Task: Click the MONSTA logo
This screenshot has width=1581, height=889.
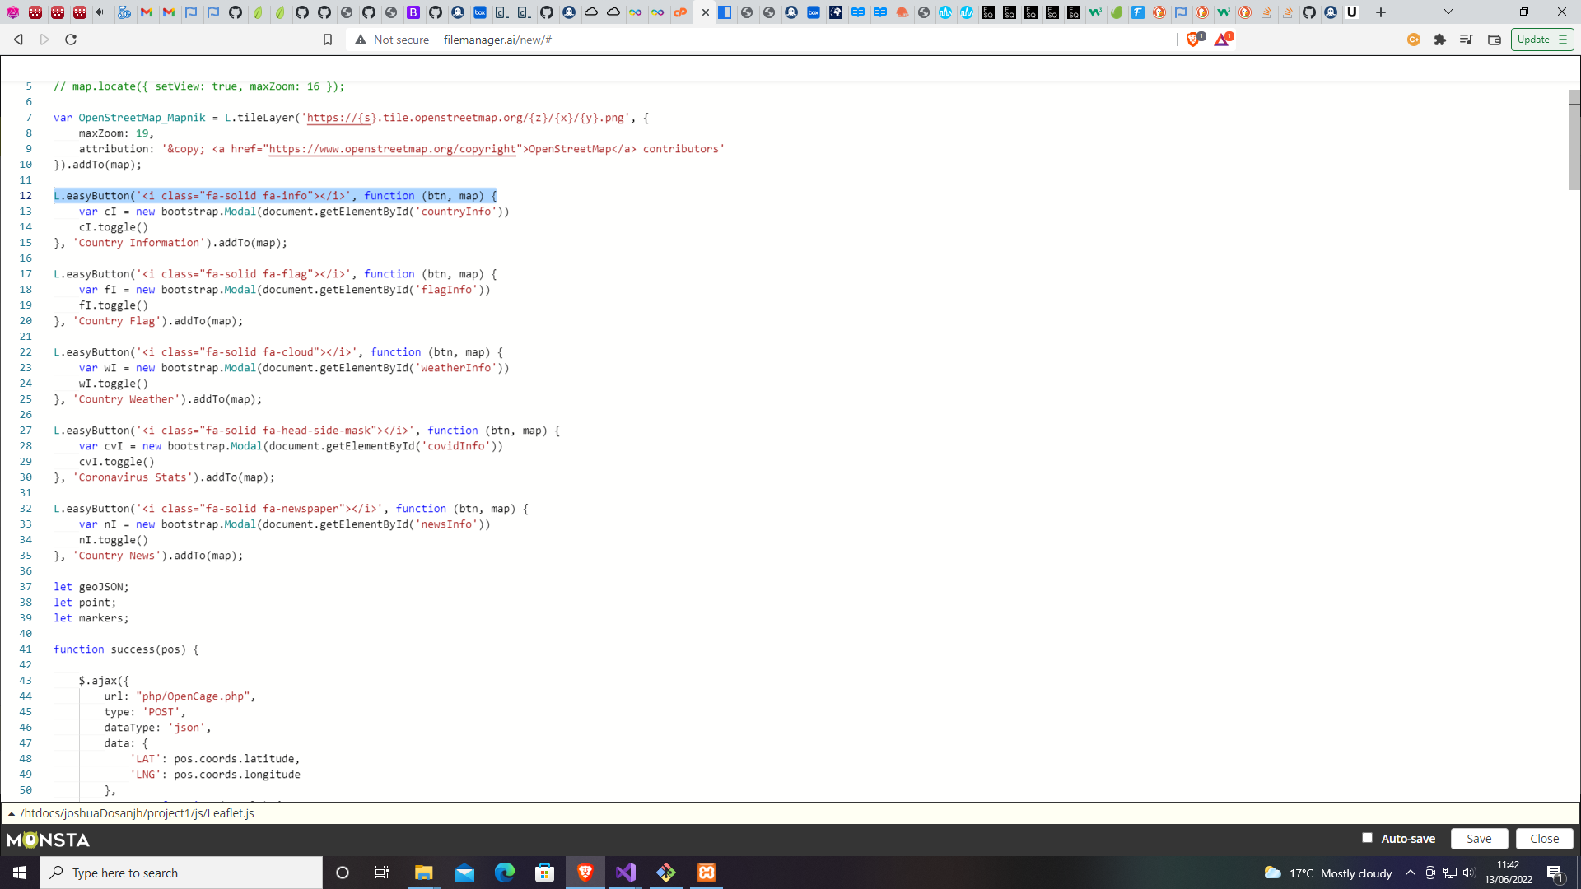Action: pos(47,839)
